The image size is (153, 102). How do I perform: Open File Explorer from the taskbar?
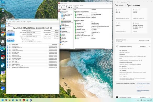(10, 100)
